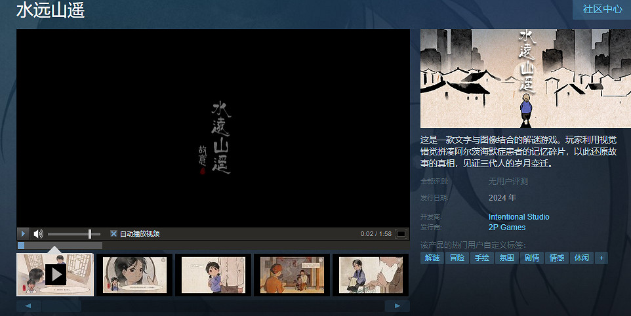
Task: Enter fullscreen video mode
Action: 401,233
